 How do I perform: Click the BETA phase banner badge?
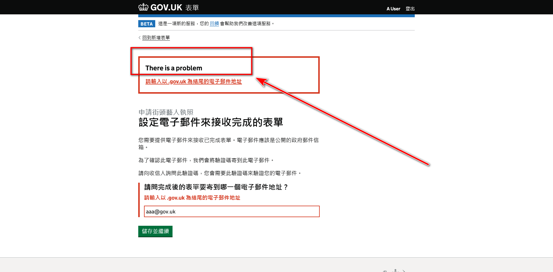coord(147,24)
